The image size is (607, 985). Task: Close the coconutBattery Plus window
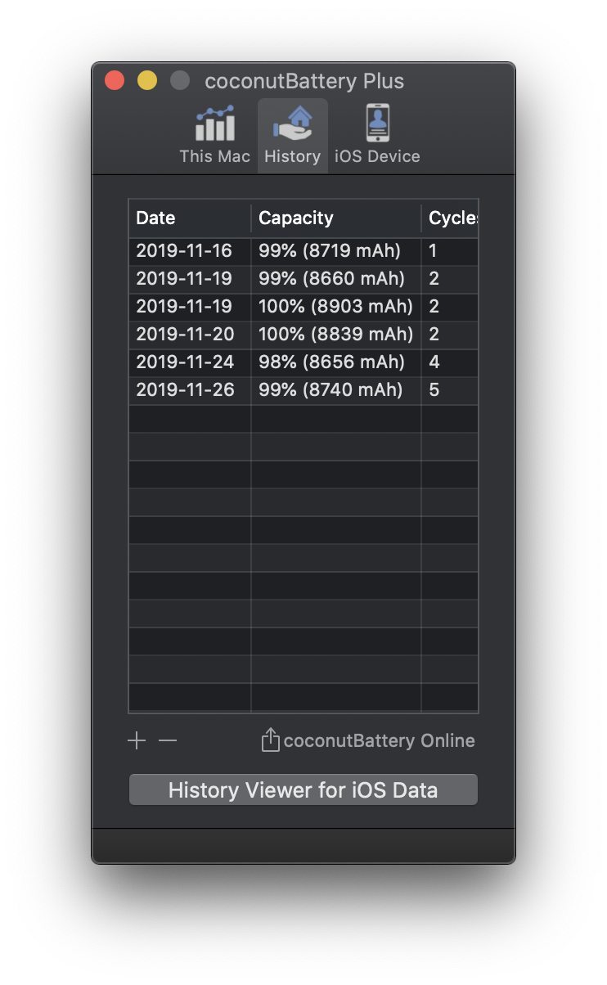115,81
